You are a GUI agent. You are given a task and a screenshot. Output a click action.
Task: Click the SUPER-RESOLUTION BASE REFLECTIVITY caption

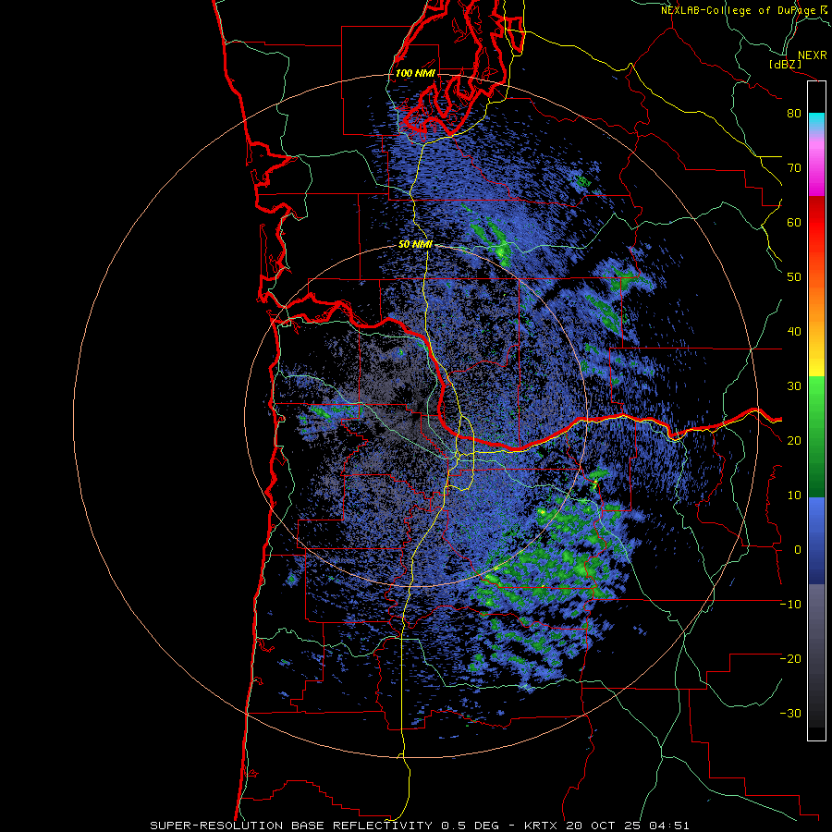pyautogui.click(x=291, y=826)
